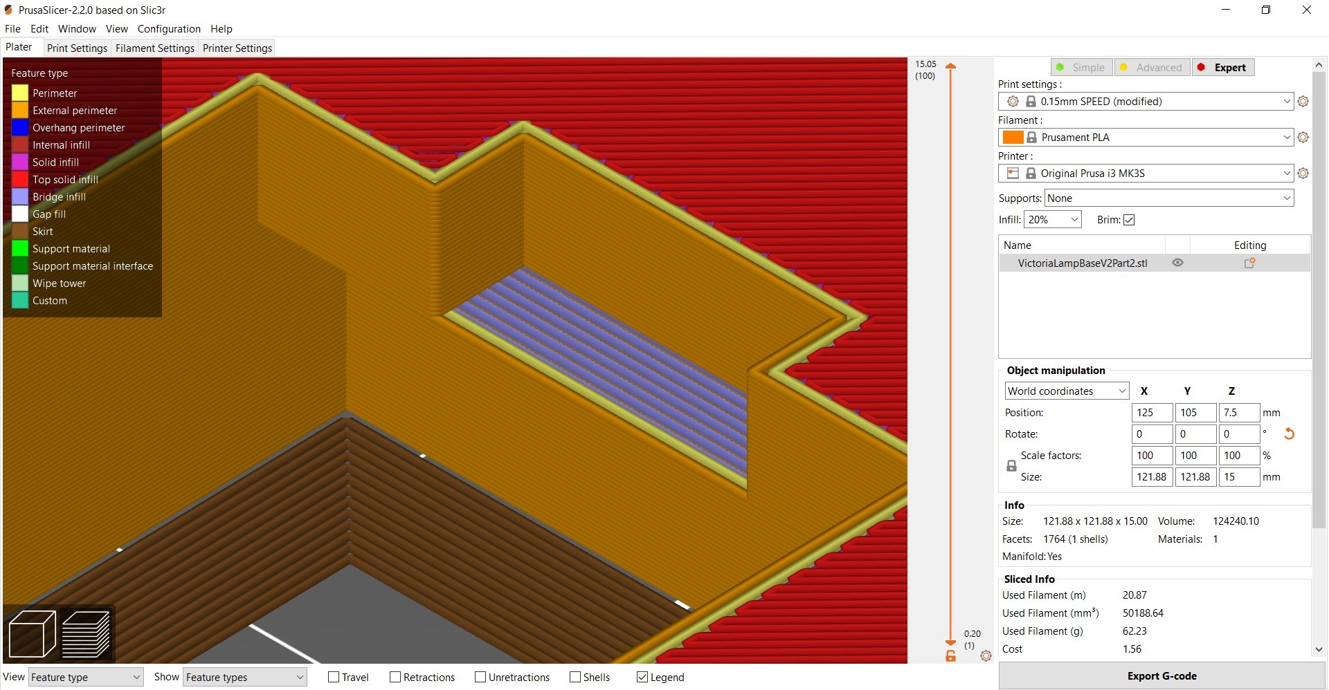This screenshot has height=690, width=1329.
Task: Open filament settings gear icon
Action: (1303, 138)
